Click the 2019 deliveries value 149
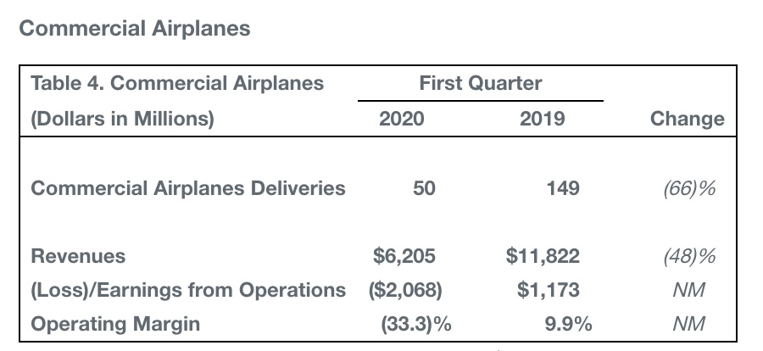Image resolution: width=763 pixels, height=351 pixels. pos(563,188)
